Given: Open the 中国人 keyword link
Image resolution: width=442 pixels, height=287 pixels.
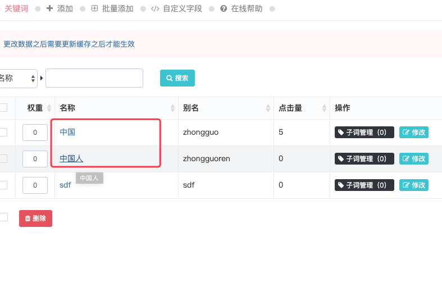Looking at the screenshot, I should point(71,158).
